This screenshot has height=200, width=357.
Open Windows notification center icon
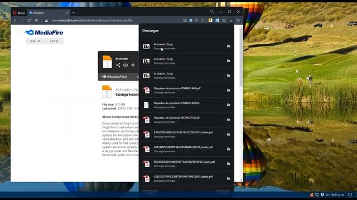(x=350, y=195)
